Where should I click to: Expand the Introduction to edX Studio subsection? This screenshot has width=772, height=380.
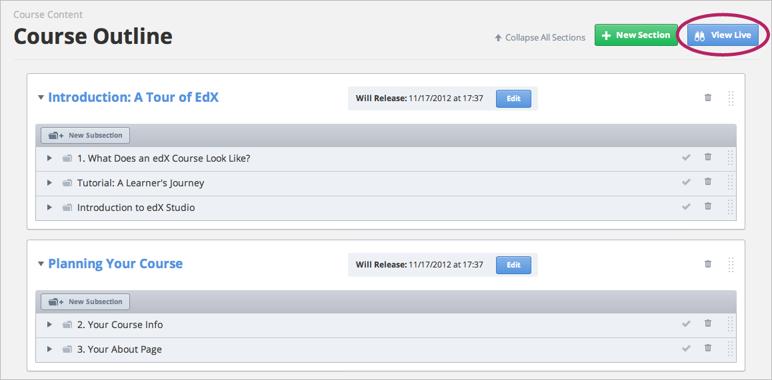click(49, 208)
